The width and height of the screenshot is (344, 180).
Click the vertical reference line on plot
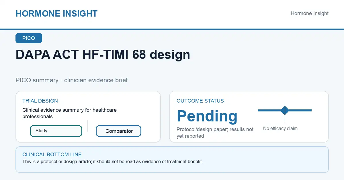coord(285,112)
